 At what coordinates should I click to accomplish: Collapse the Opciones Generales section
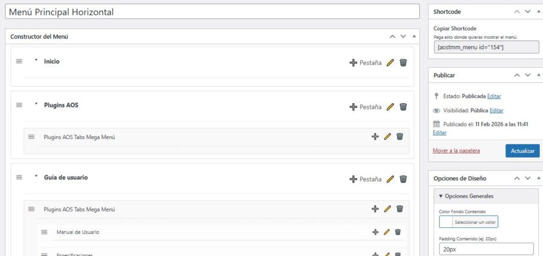click(441, 196)
